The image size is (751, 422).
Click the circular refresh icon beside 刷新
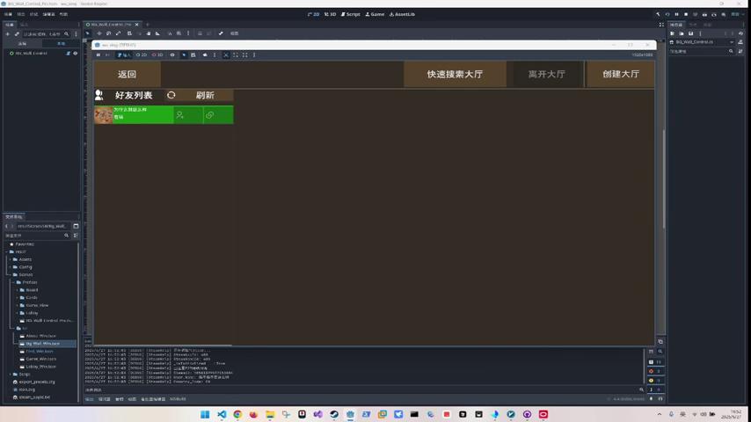[171, 95]
